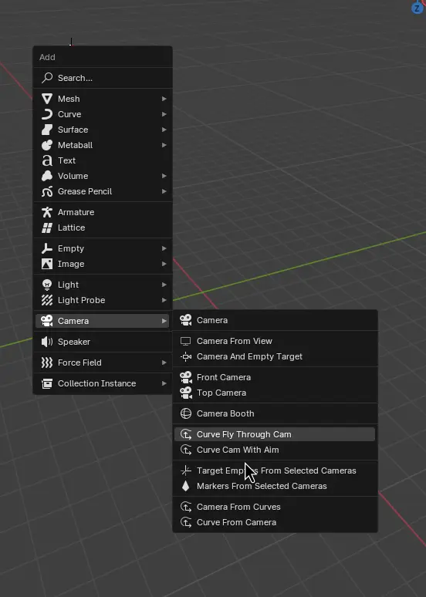Choose Speaker from the Add menu
This screenshot has width=426, height=597.
103,342
